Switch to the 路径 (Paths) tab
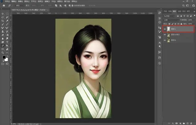Image resolution: width=196 pixels, height=125 pixels. [x=184, y=11]
